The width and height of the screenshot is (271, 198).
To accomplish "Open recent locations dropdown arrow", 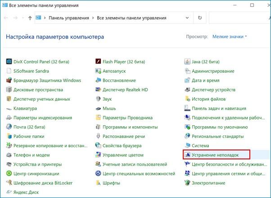I will (23, 18).
